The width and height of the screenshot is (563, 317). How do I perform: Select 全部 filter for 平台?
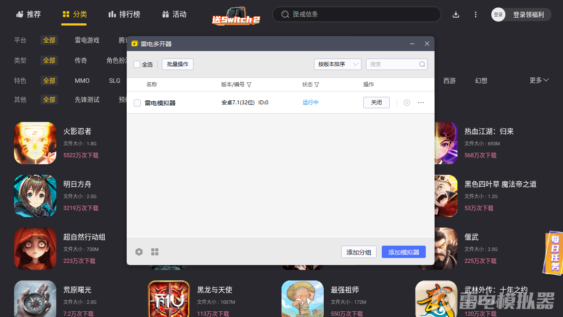point(49,40)
